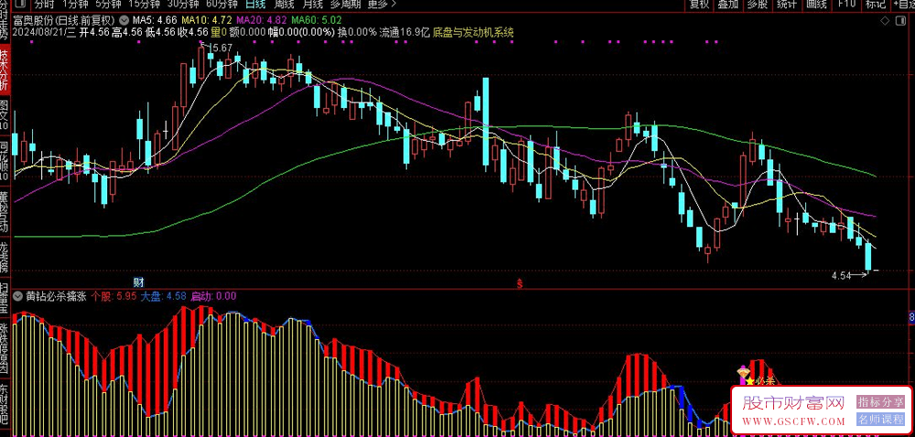Select the 15分钟 period tab
The width and height of the screenshot is (915, 437).
point(143,5)
